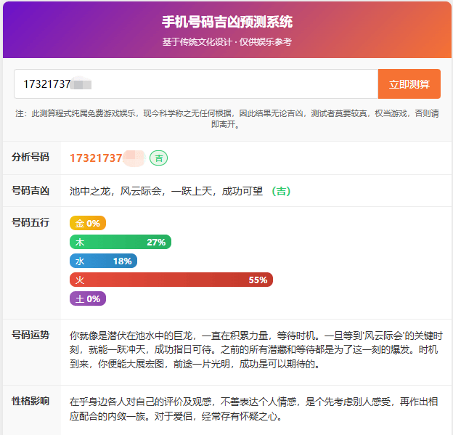Image resolution: width=453 pixels, height=435 pixels.
Task: Click the 号码运势 row label
Action: [30, 335]
